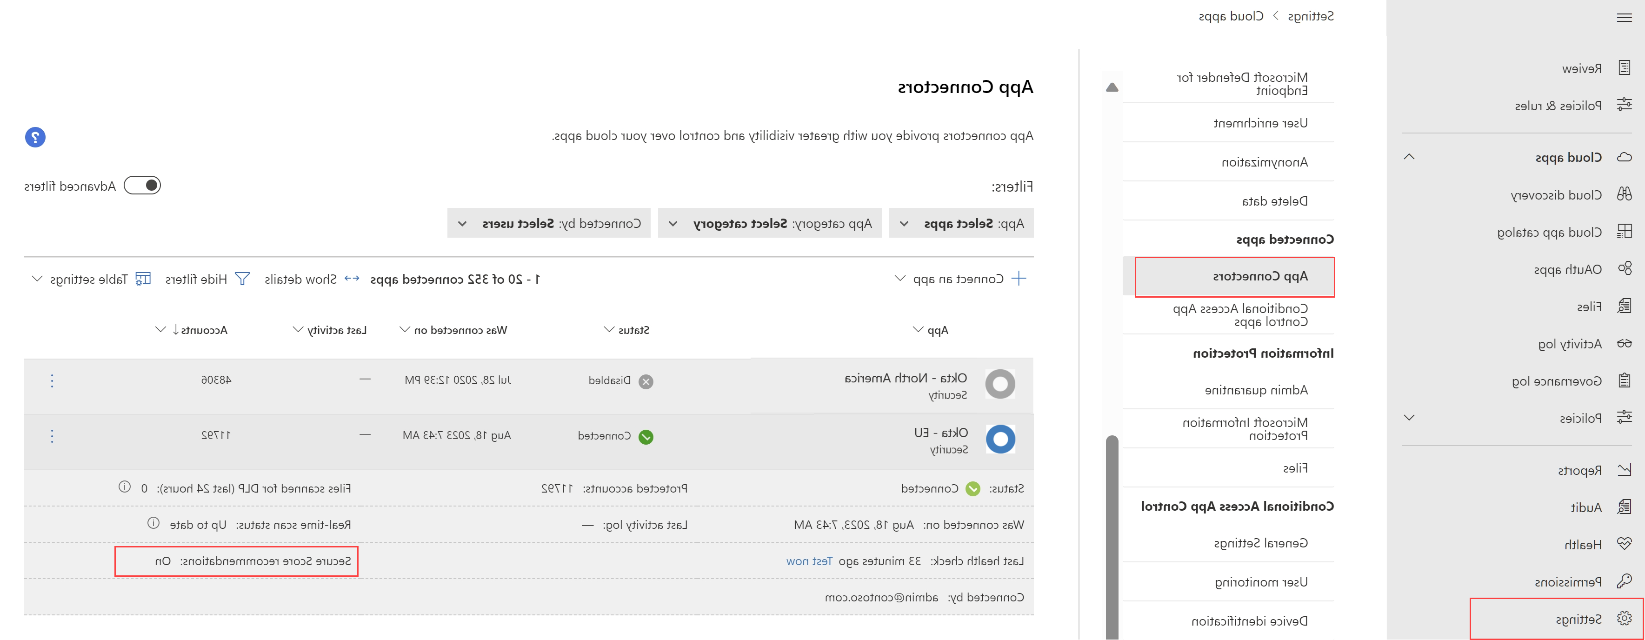
Task: Open Table settings icon
Action: tap(143, 279)
